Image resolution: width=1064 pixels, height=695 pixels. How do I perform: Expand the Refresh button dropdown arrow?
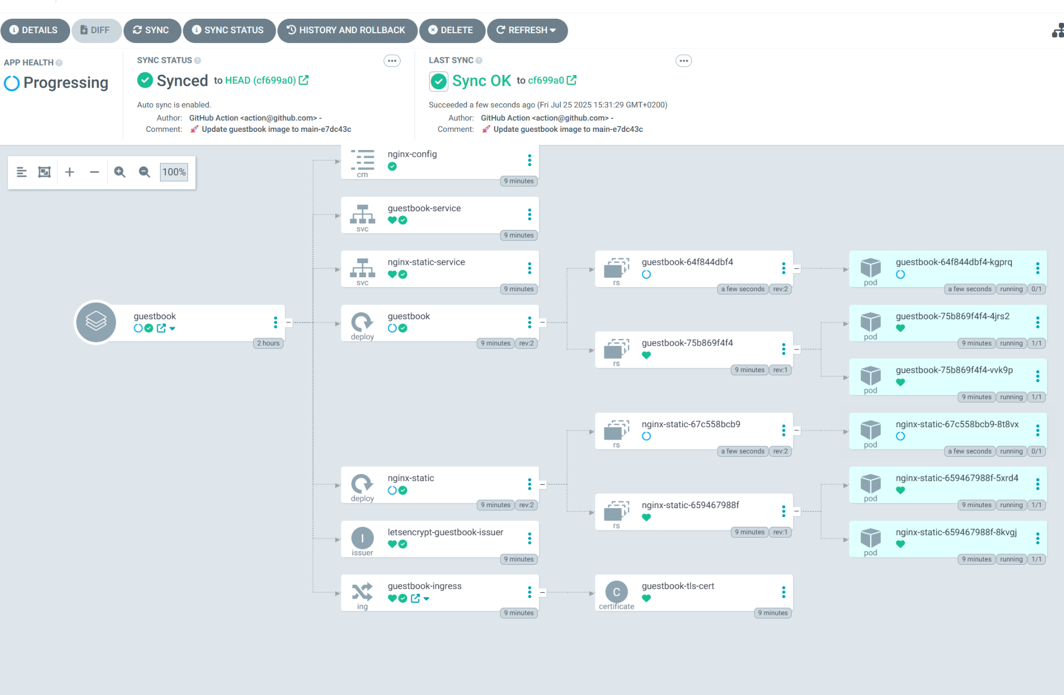tap(553, 30)
